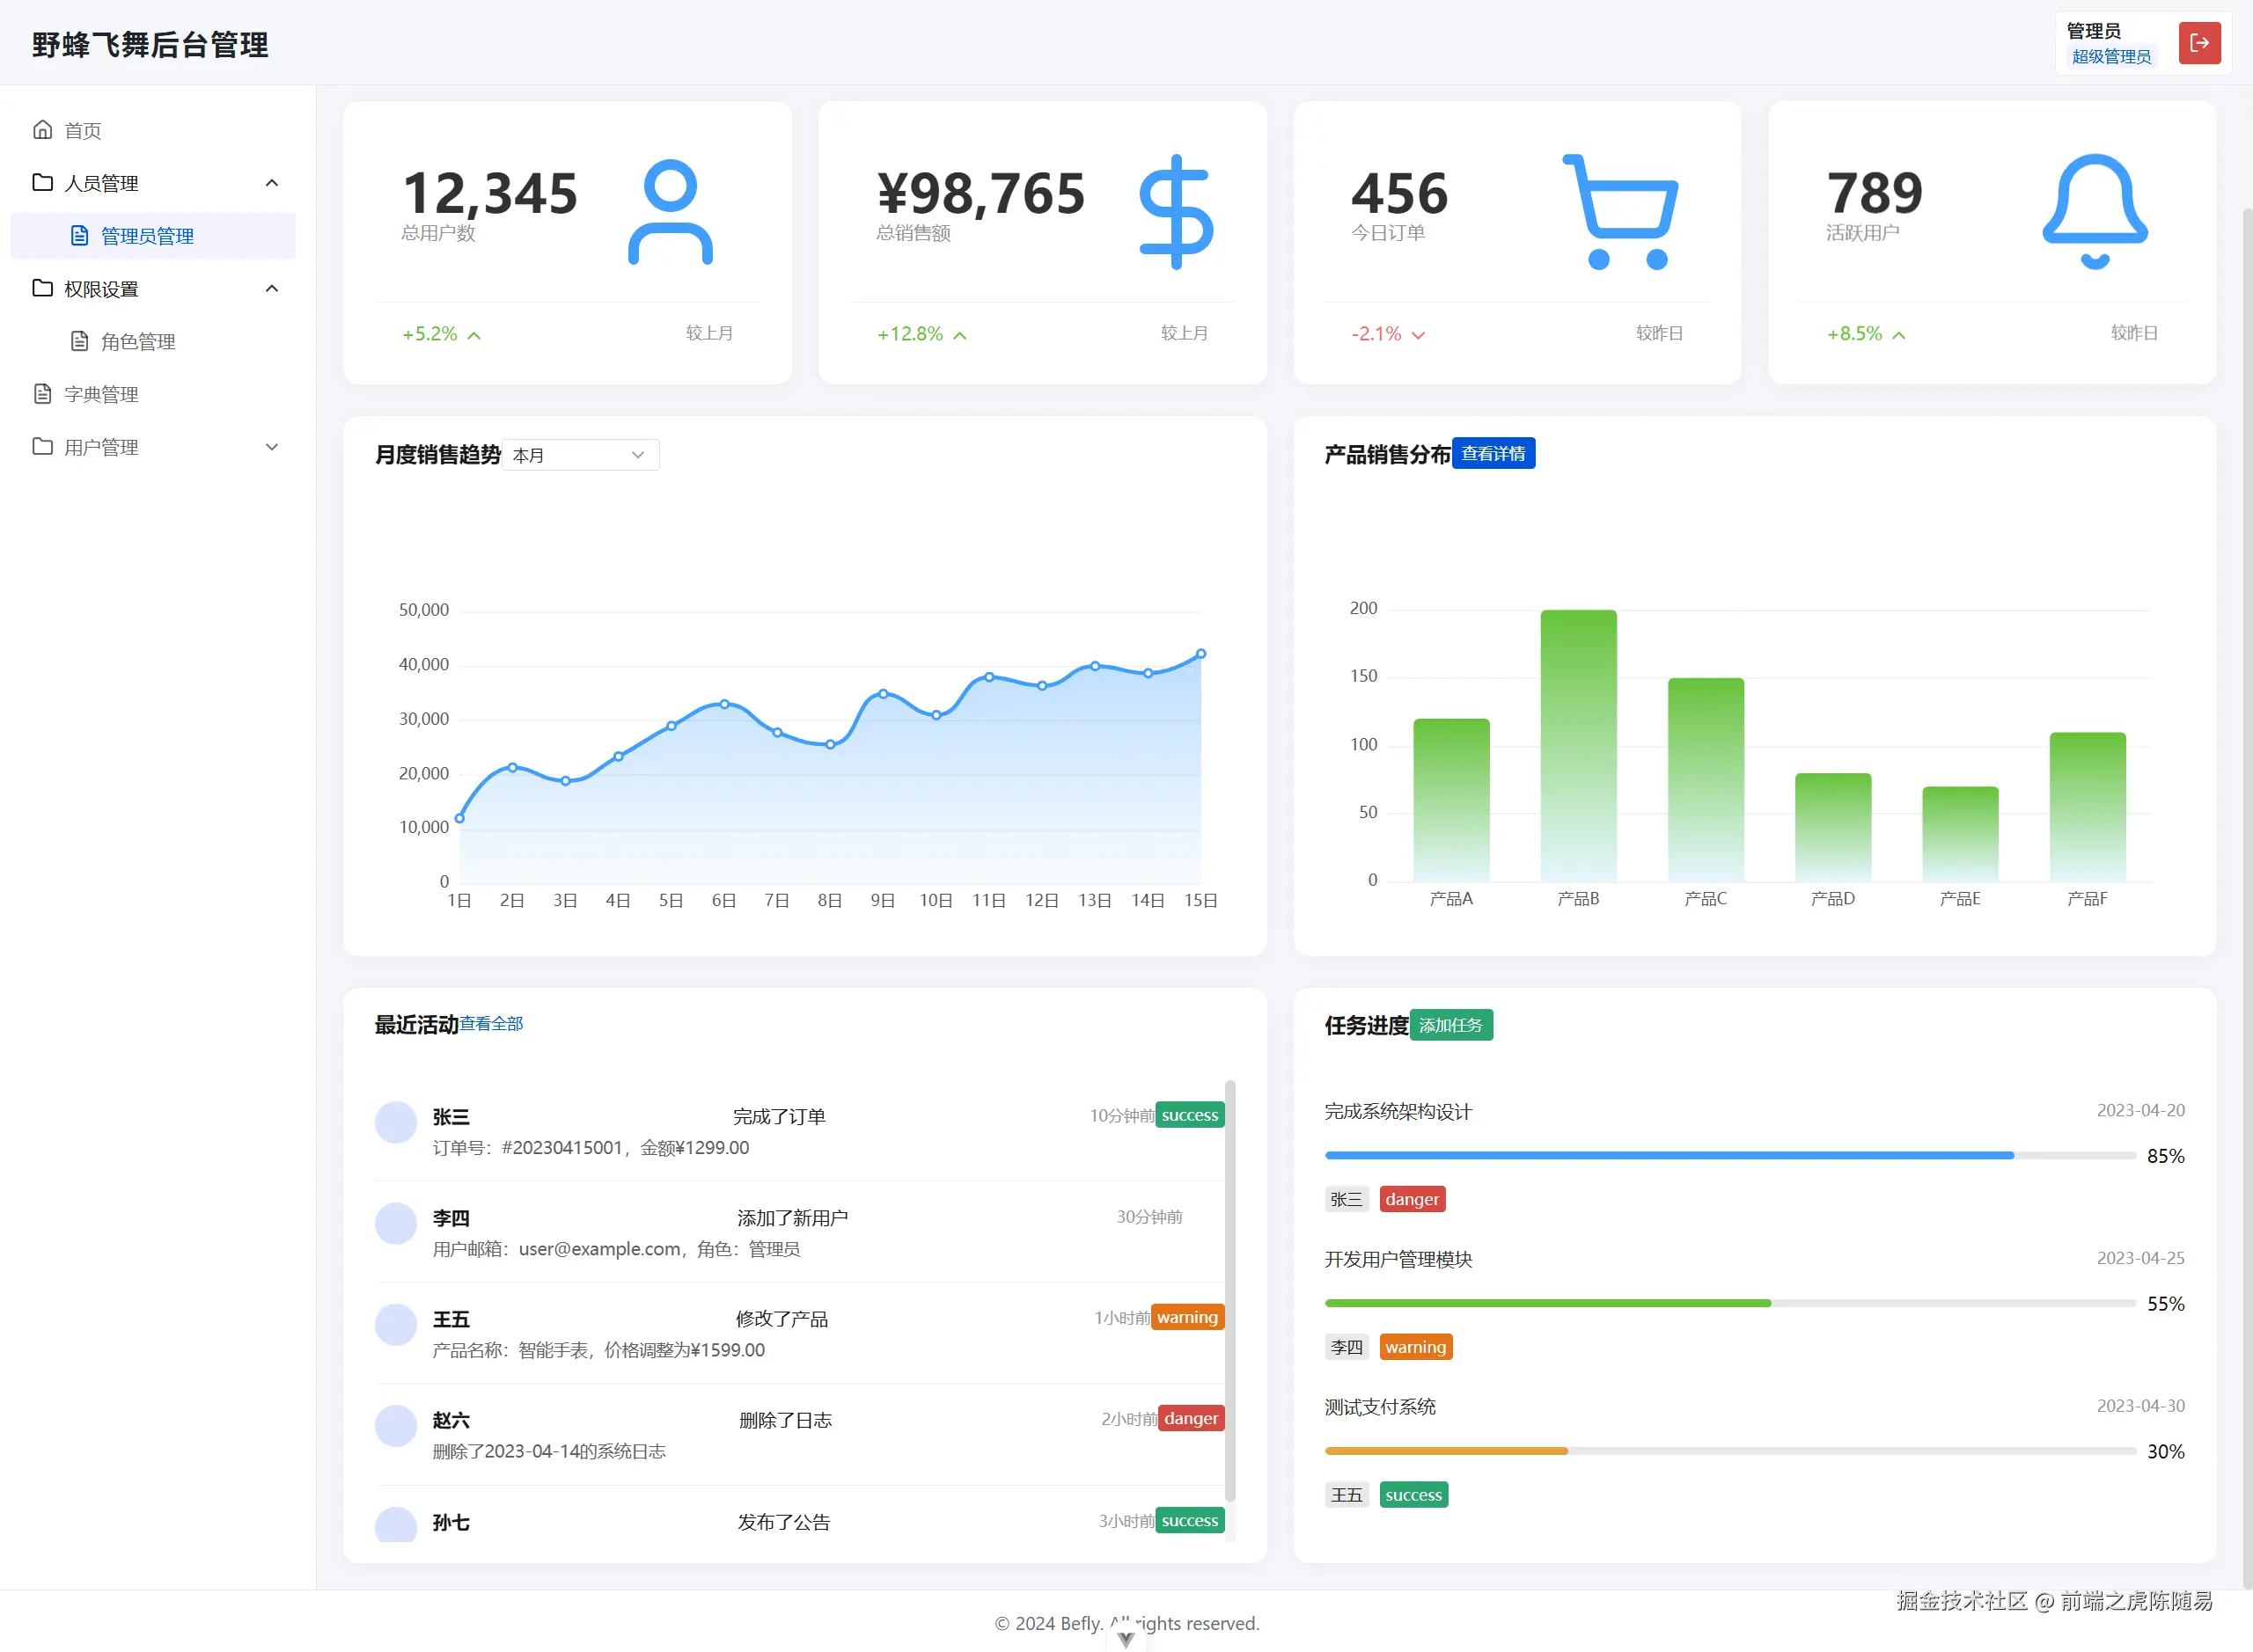Open the 本月 period dropdown
The height and width of the screenshot is (1652, 2253).
[x=580, y=455]
